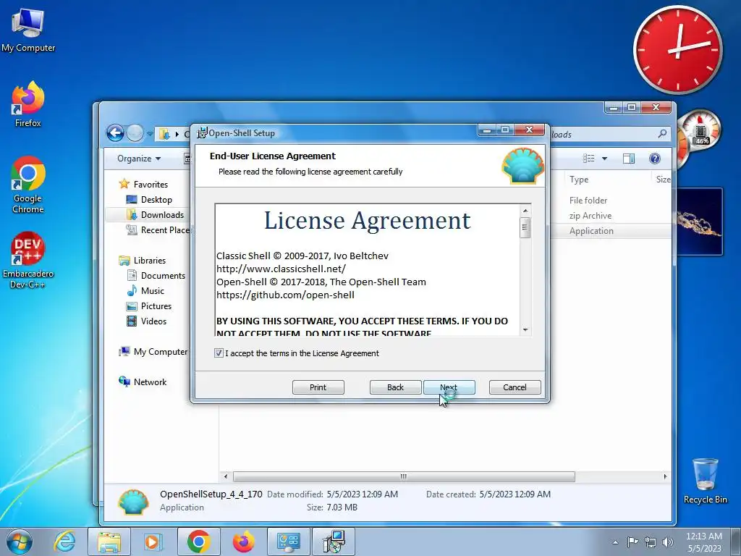Switch to Windows Explorer taskbar button
741x556 pixels.
point(109,542)
